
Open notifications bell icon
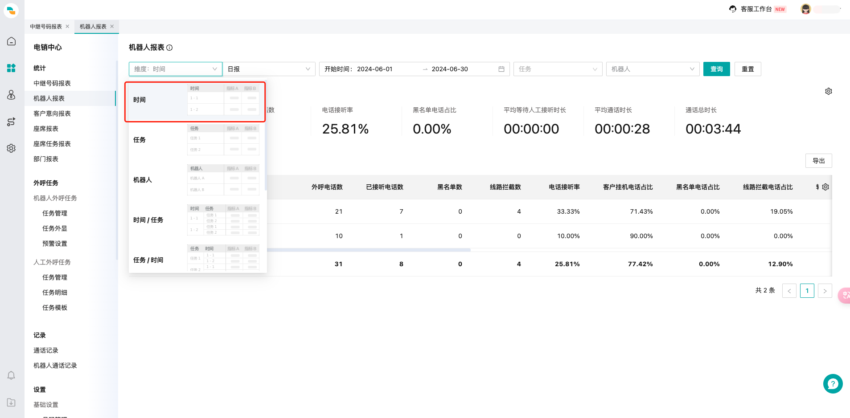tap(11, 376)
